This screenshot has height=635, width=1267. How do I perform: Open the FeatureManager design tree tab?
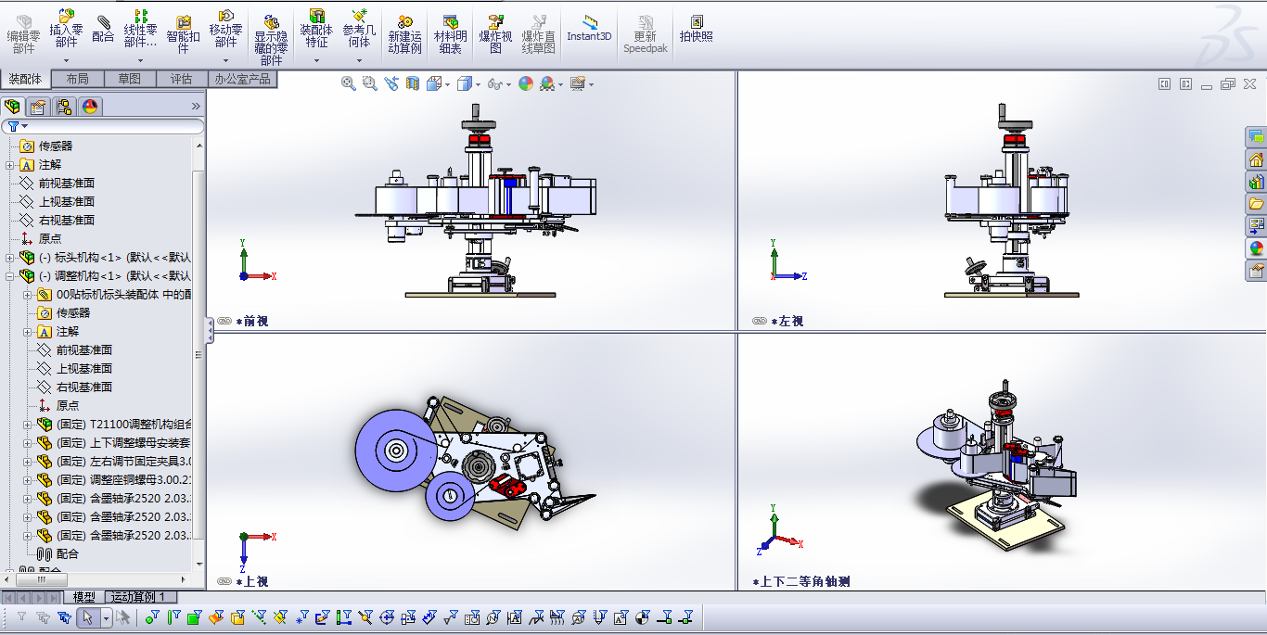point(12,107)
